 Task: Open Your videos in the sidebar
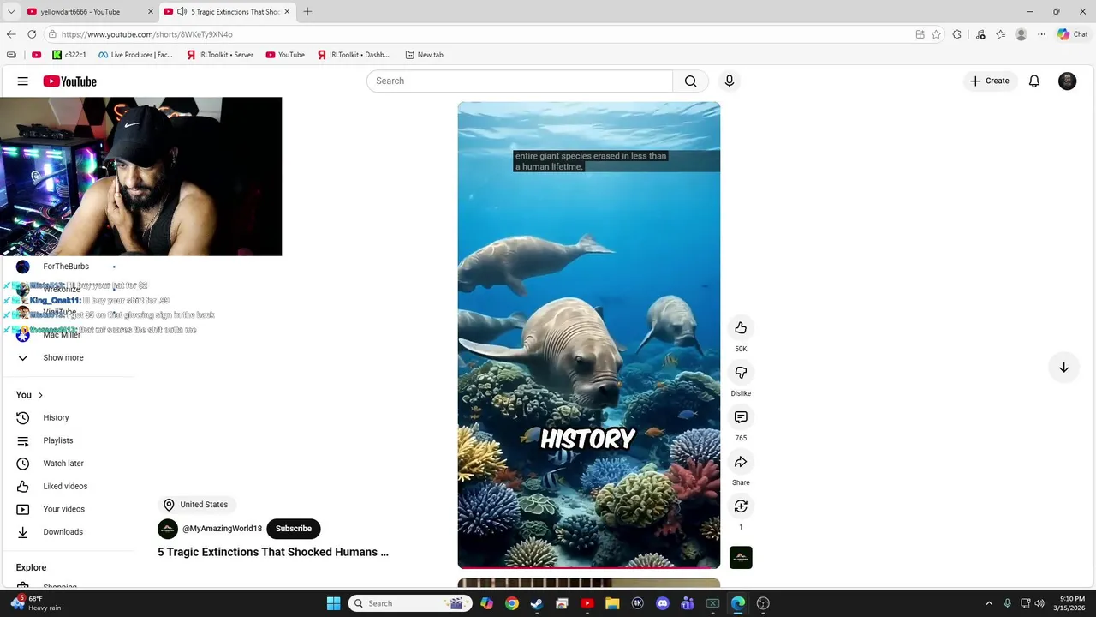point(63,509)
